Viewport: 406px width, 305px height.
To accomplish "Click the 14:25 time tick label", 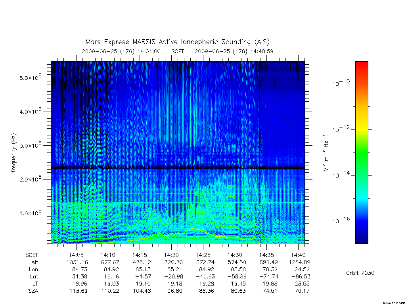I will point(203,255).
